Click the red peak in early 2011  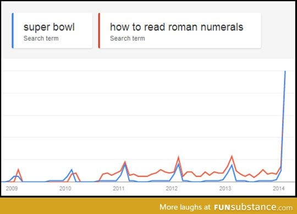click(125, 162)
